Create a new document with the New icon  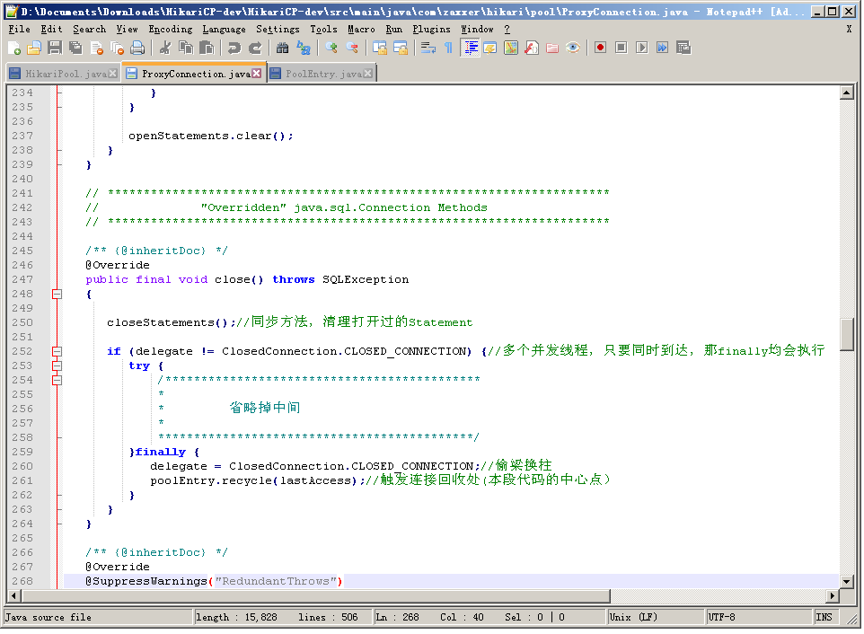coord(14,48)
